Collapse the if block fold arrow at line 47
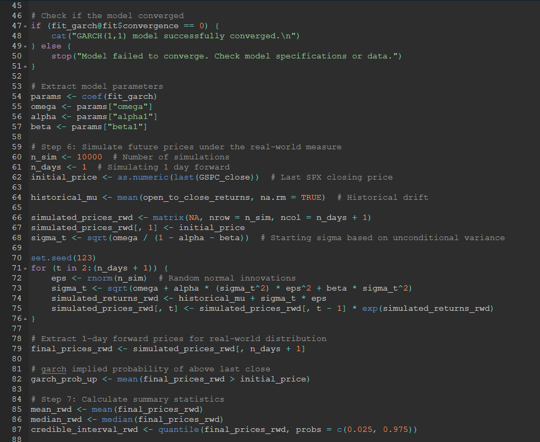540x442 pixels. coord(25,26)
